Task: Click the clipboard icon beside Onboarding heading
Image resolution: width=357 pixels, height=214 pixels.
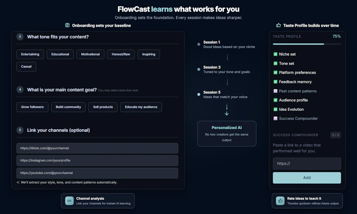Action: (x=67, y=25)
